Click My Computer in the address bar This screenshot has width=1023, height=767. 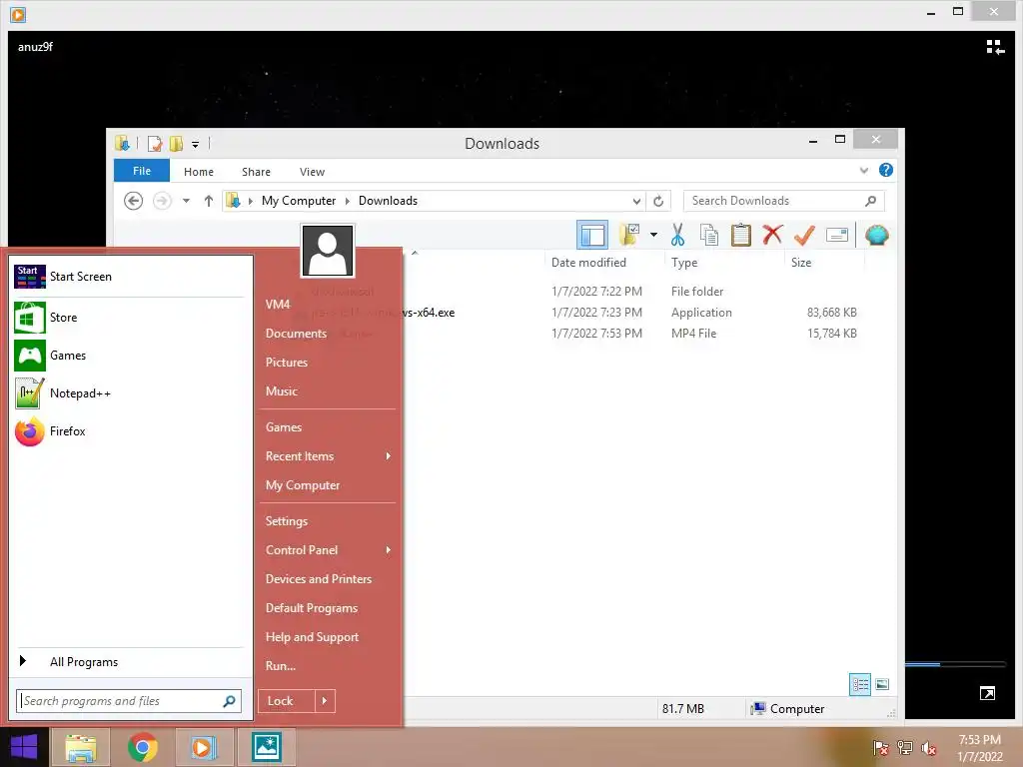(x=299, y=201)
